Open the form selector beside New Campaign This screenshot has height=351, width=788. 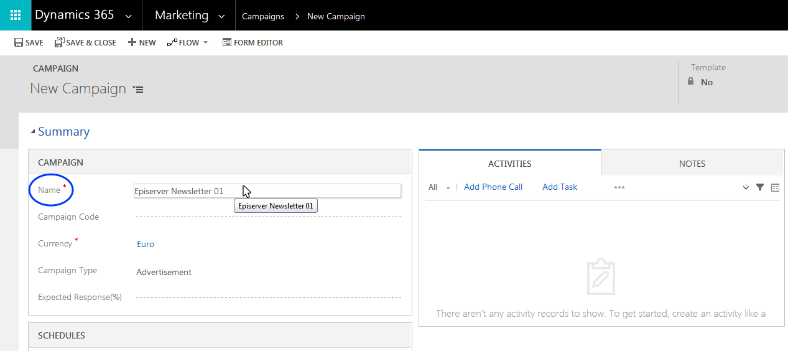coord(138,90)
